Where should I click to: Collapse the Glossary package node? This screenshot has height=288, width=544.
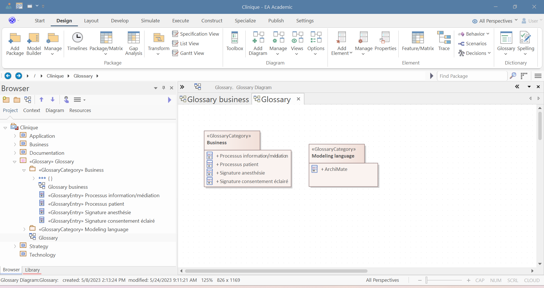15,162
